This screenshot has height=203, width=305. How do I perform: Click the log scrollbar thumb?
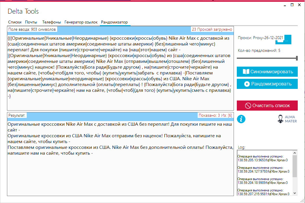pos(295,166)
